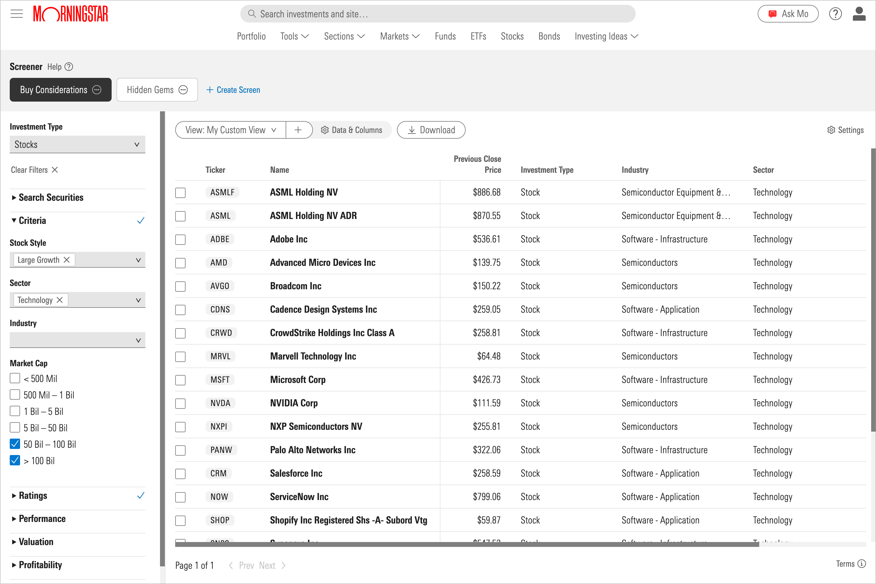
Task: Select the Adobe Inc row checkbox
Action: click(180, 239)
